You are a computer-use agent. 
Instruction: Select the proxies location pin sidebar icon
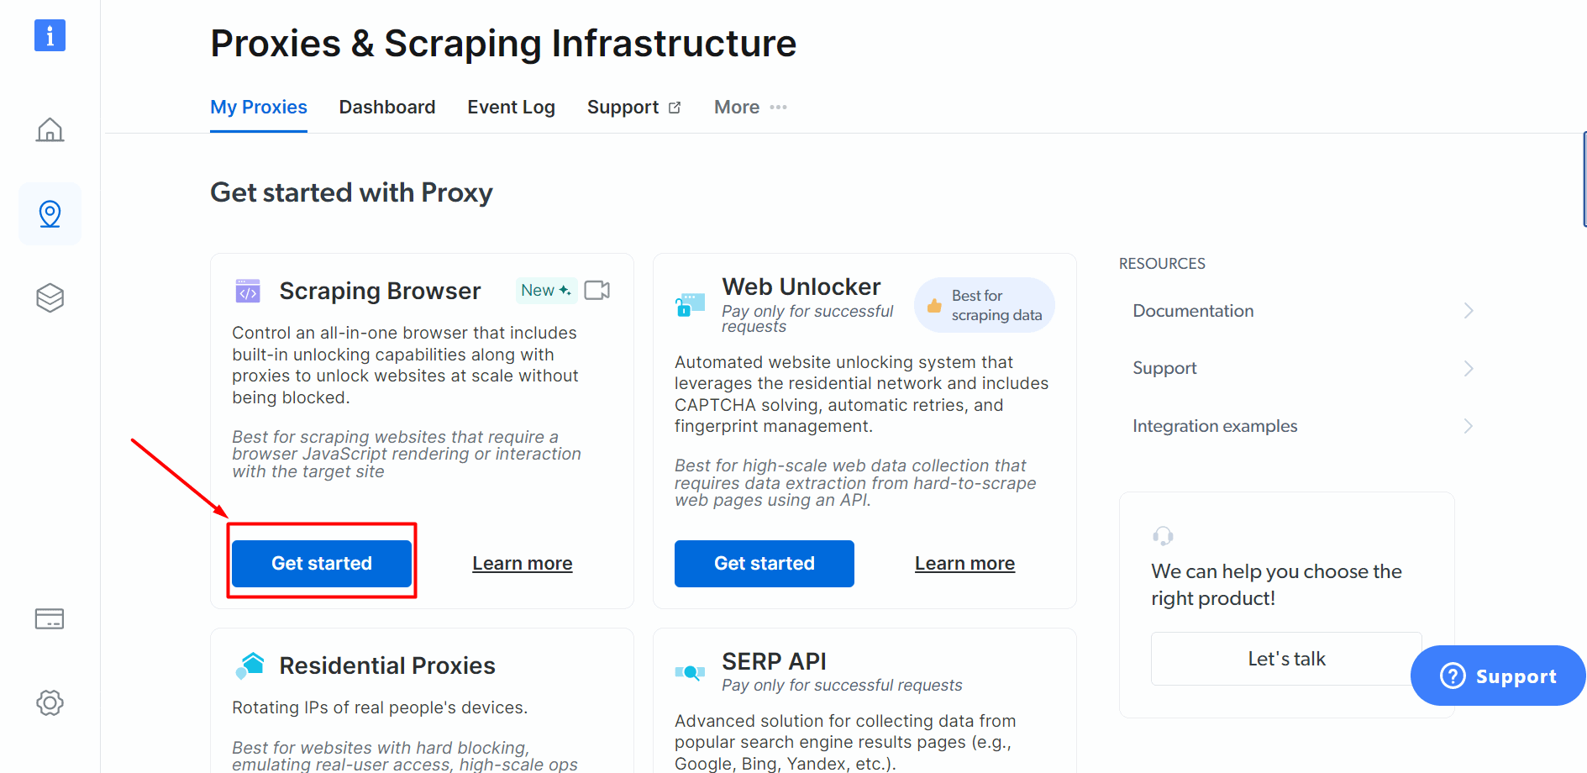[50, 213]
